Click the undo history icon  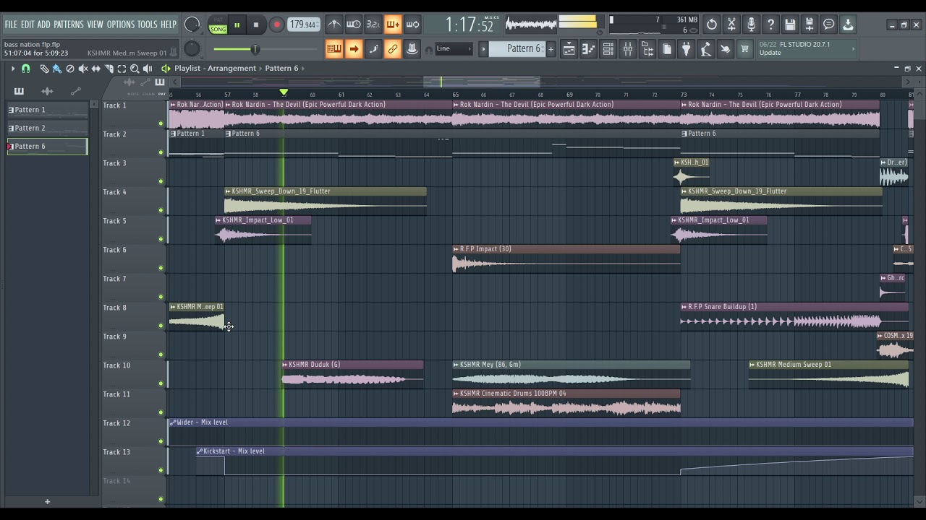tap(712, 25)
